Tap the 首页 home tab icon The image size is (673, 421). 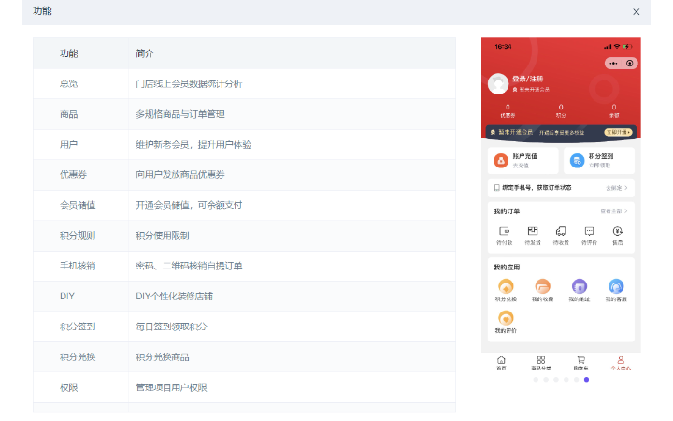point(501,360)
